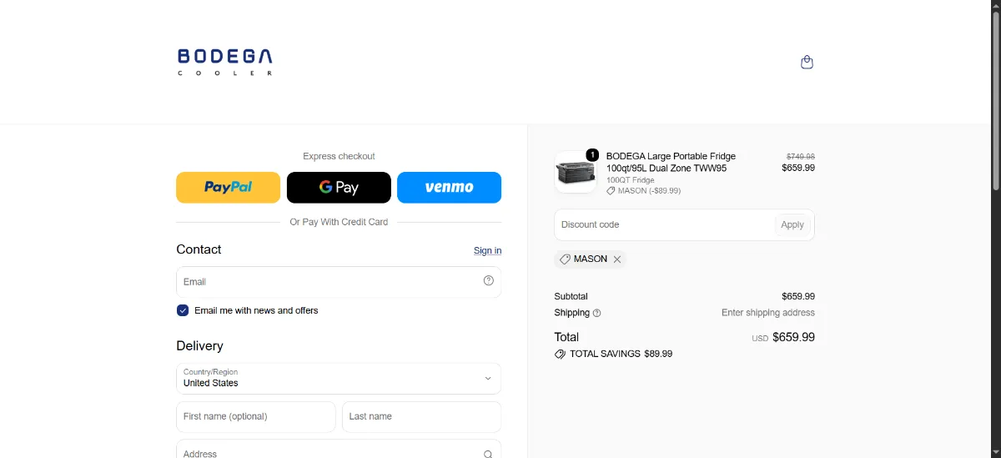1001x458 pixels.
Task: Click the Address input field
Action: click(x=339, y=450)
